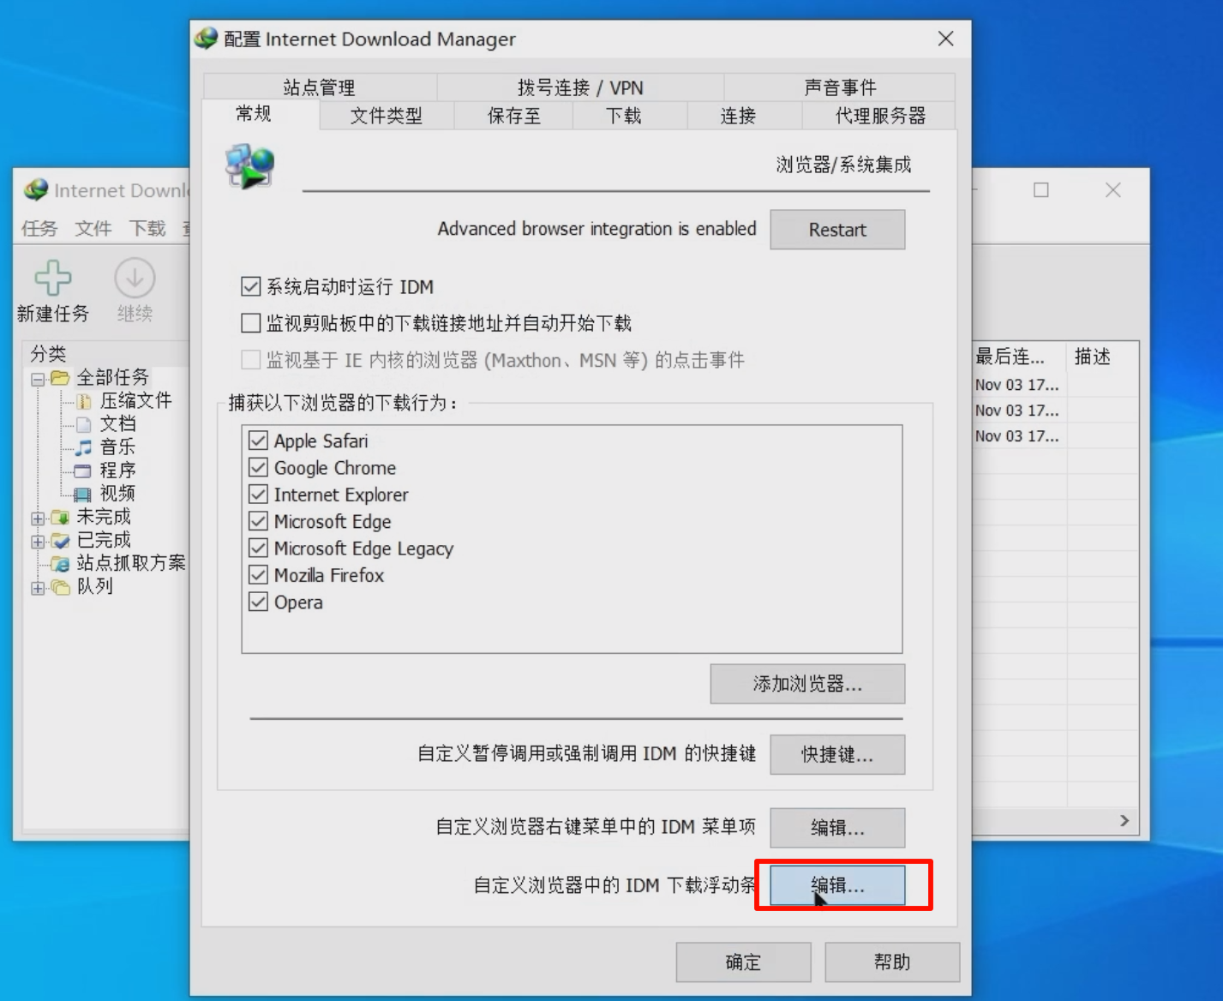1223x1001 pixels.
Task: Click the browser integration icon in the config dialog
Action: pyautogui.click(x=249, y=166)
